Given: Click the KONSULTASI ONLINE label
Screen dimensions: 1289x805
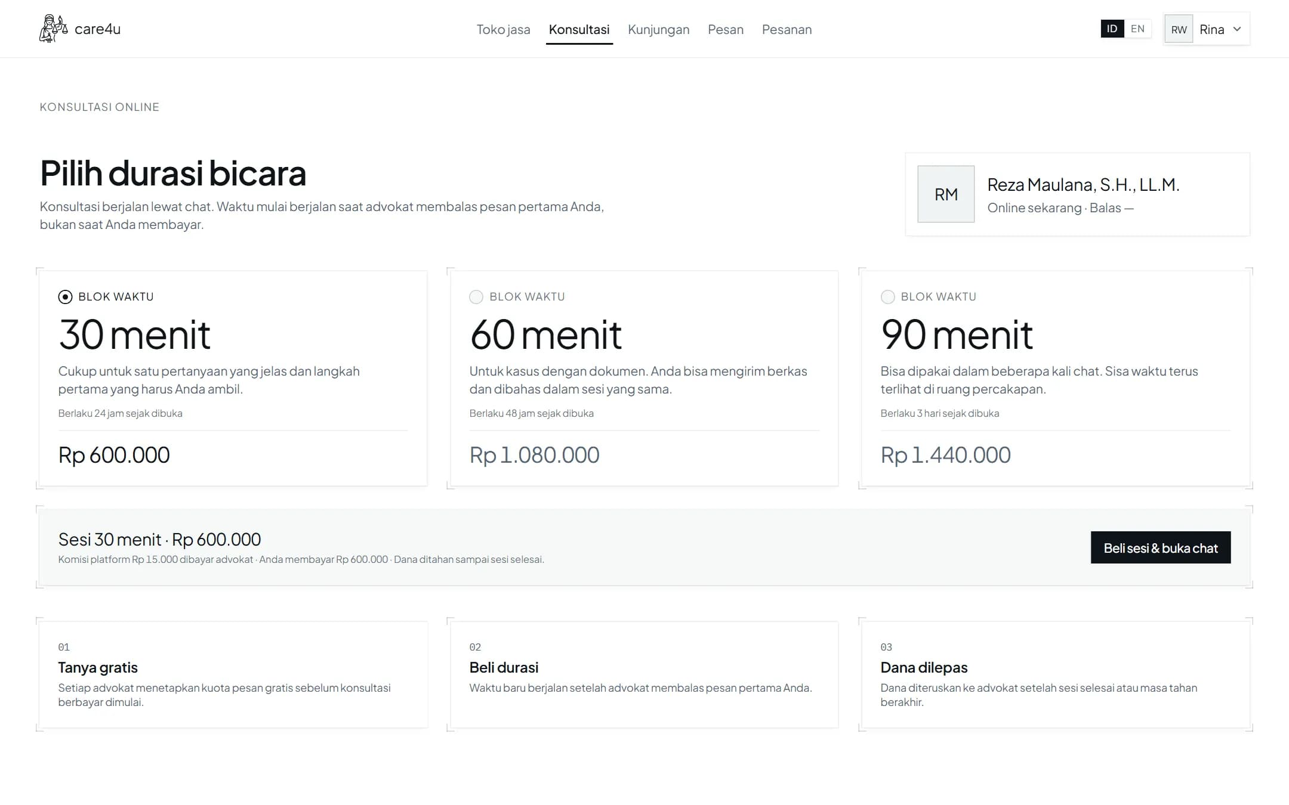Looking at the screenshot, I should [100, 107].
